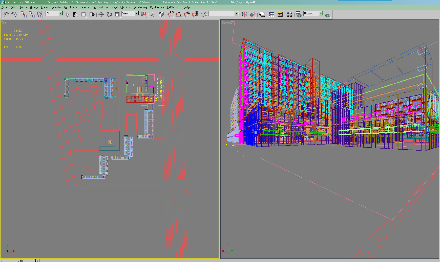Click the time slider left arrow
Image resolution: width=440 pixels, height=262 pixels.
point(2,261)
